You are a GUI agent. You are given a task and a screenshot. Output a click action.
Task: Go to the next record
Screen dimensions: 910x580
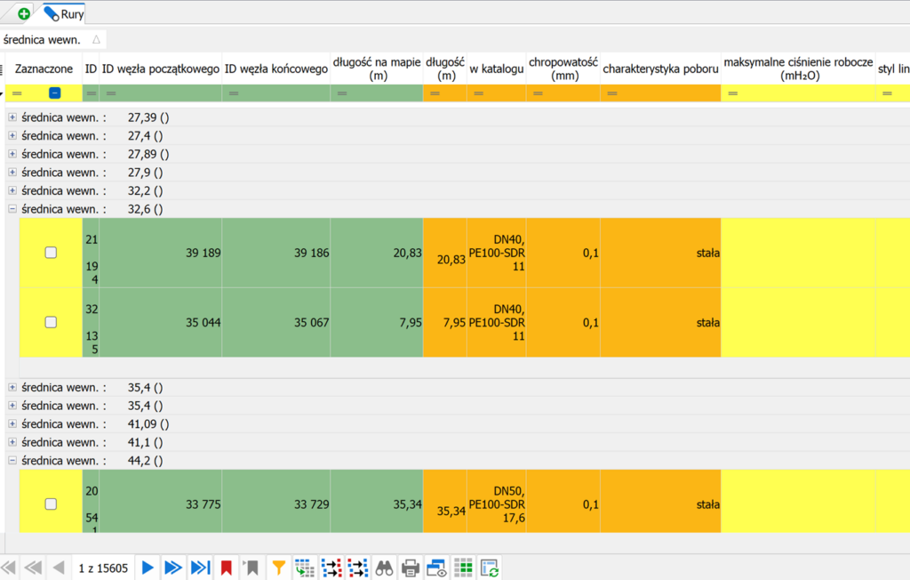pyautogui.click(x=148, y=568)
